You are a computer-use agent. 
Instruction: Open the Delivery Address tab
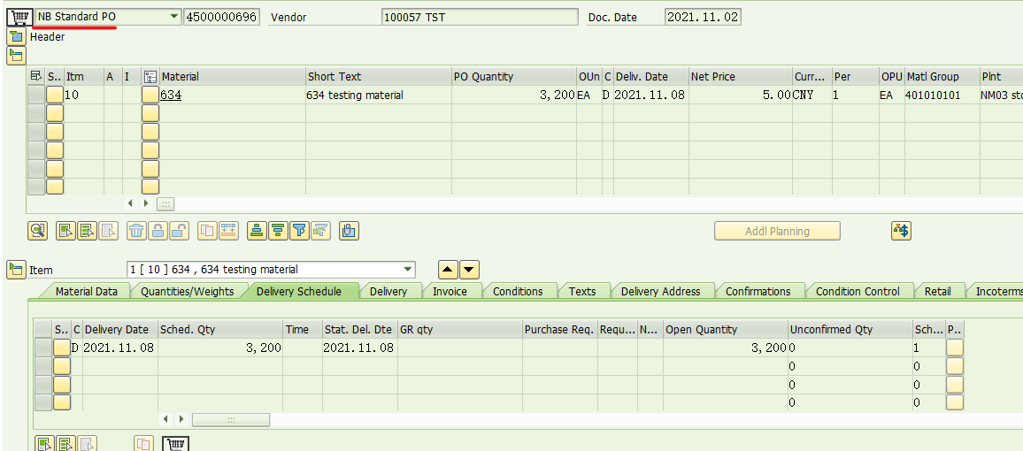click(x=661, y=291)
